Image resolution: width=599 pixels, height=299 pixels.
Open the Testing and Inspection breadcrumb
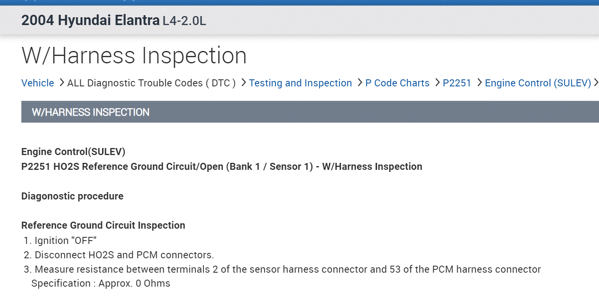coord(300,83)
